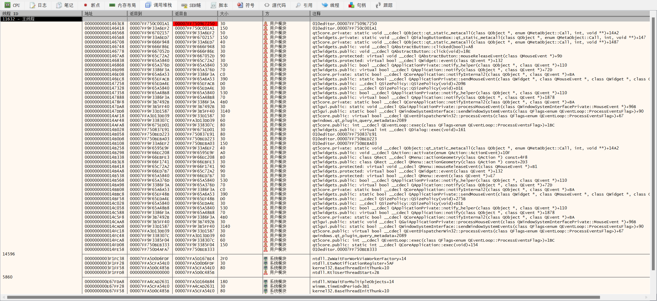Click the red 断点 breakpoint dot icon
The width and height of the screenshot is (657, 301).
(x=86, y=5)
